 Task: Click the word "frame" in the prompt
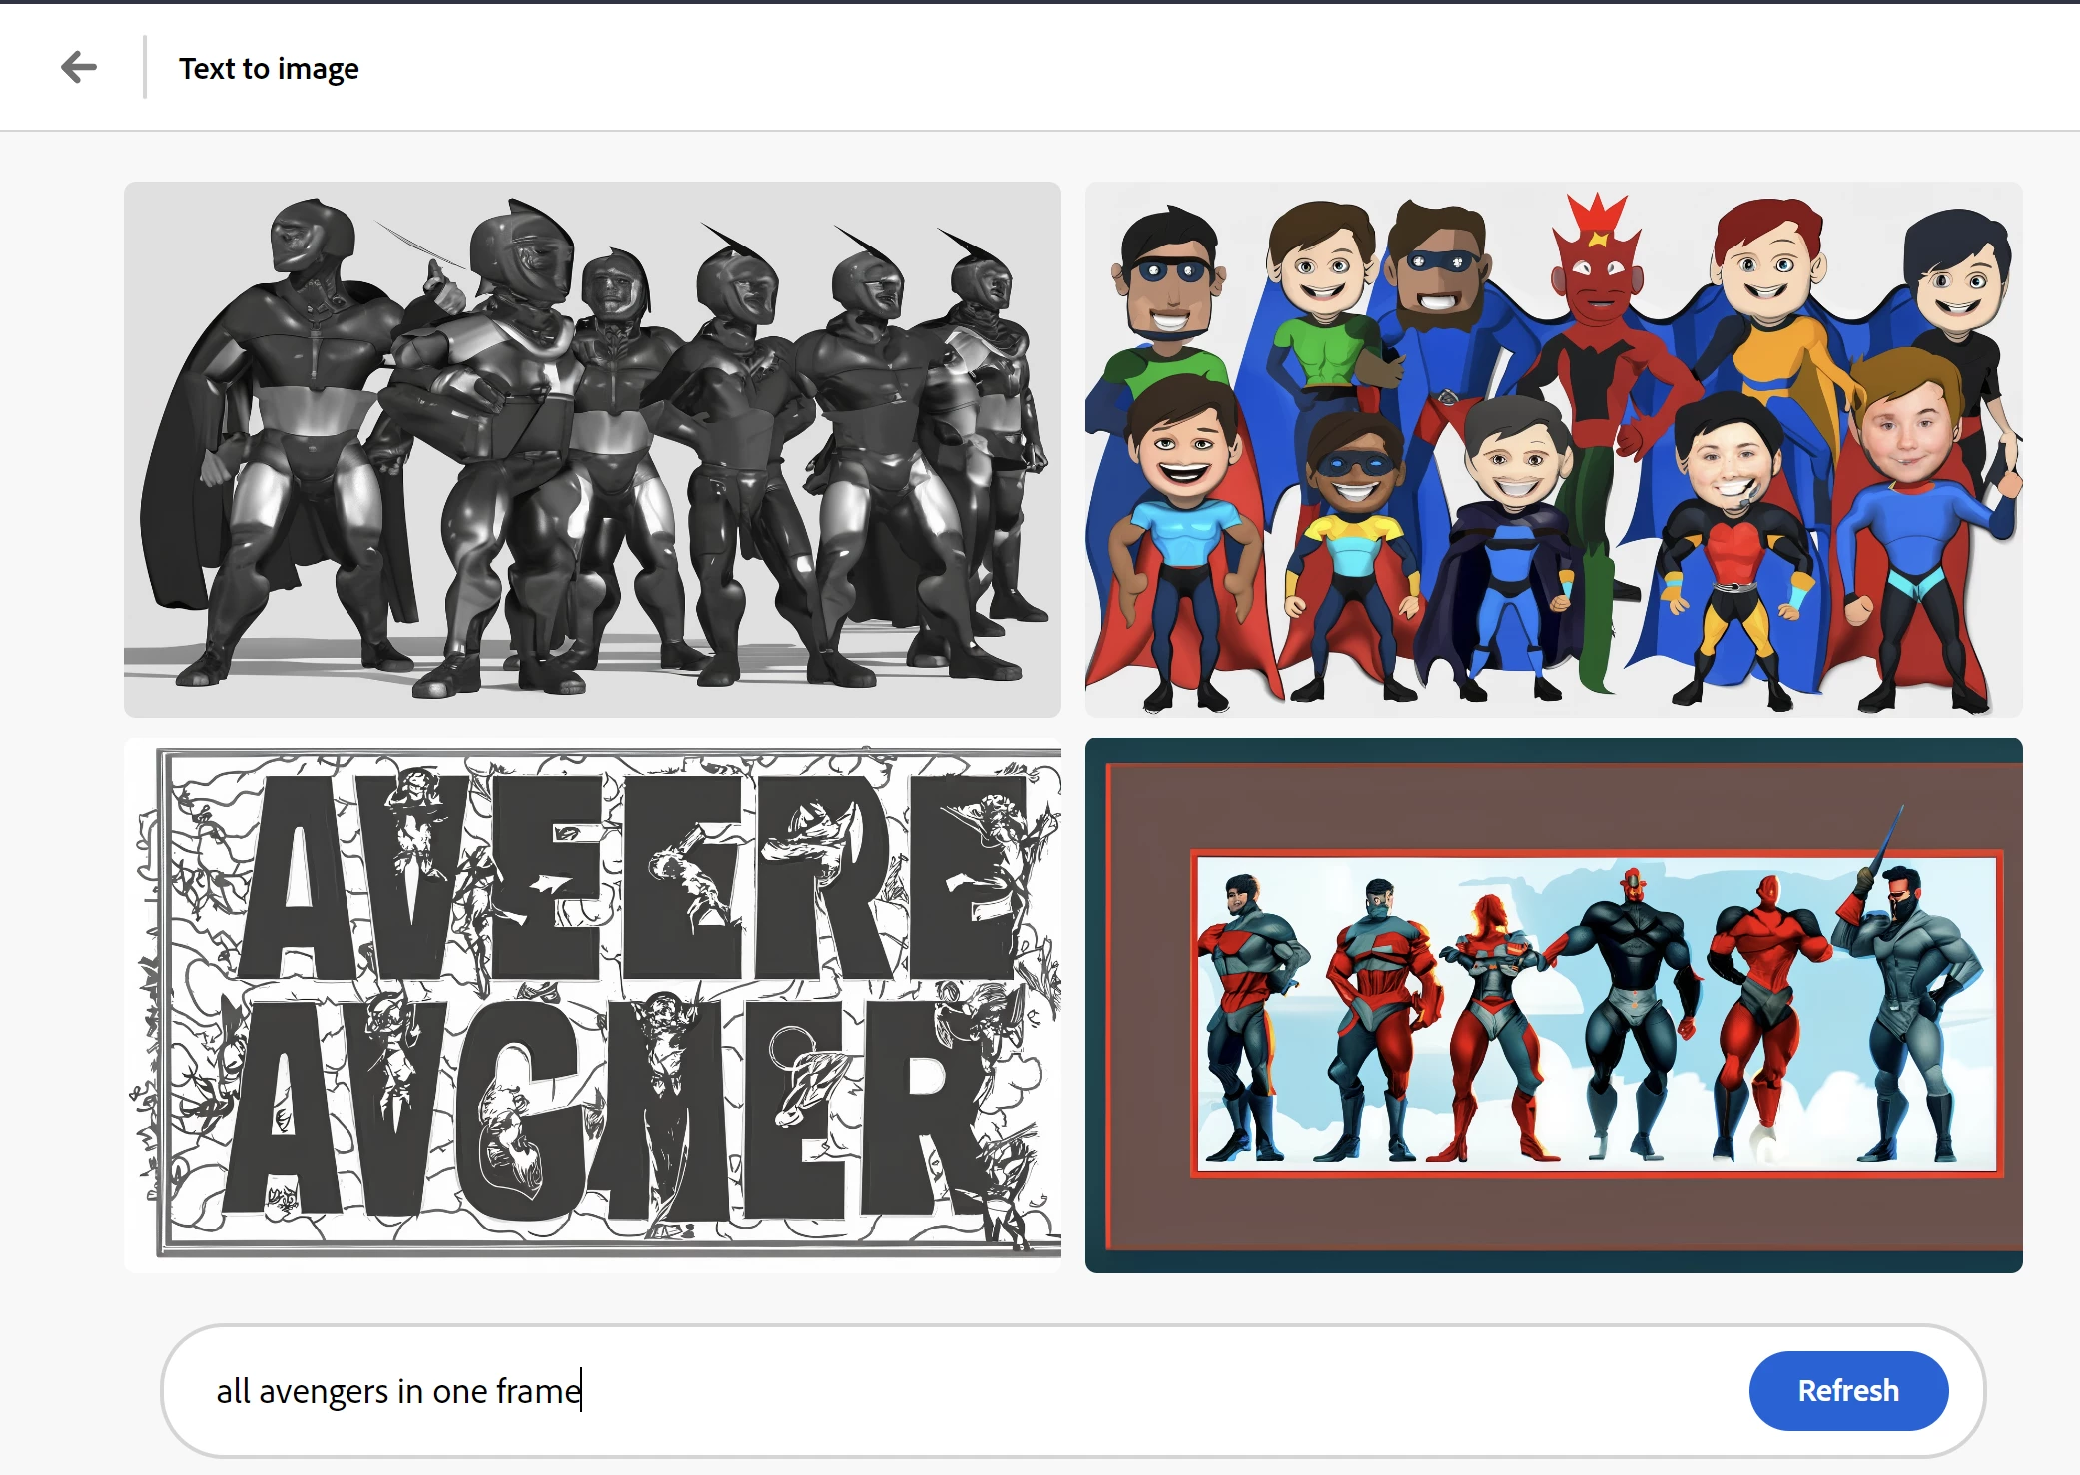click(538, 1392)
